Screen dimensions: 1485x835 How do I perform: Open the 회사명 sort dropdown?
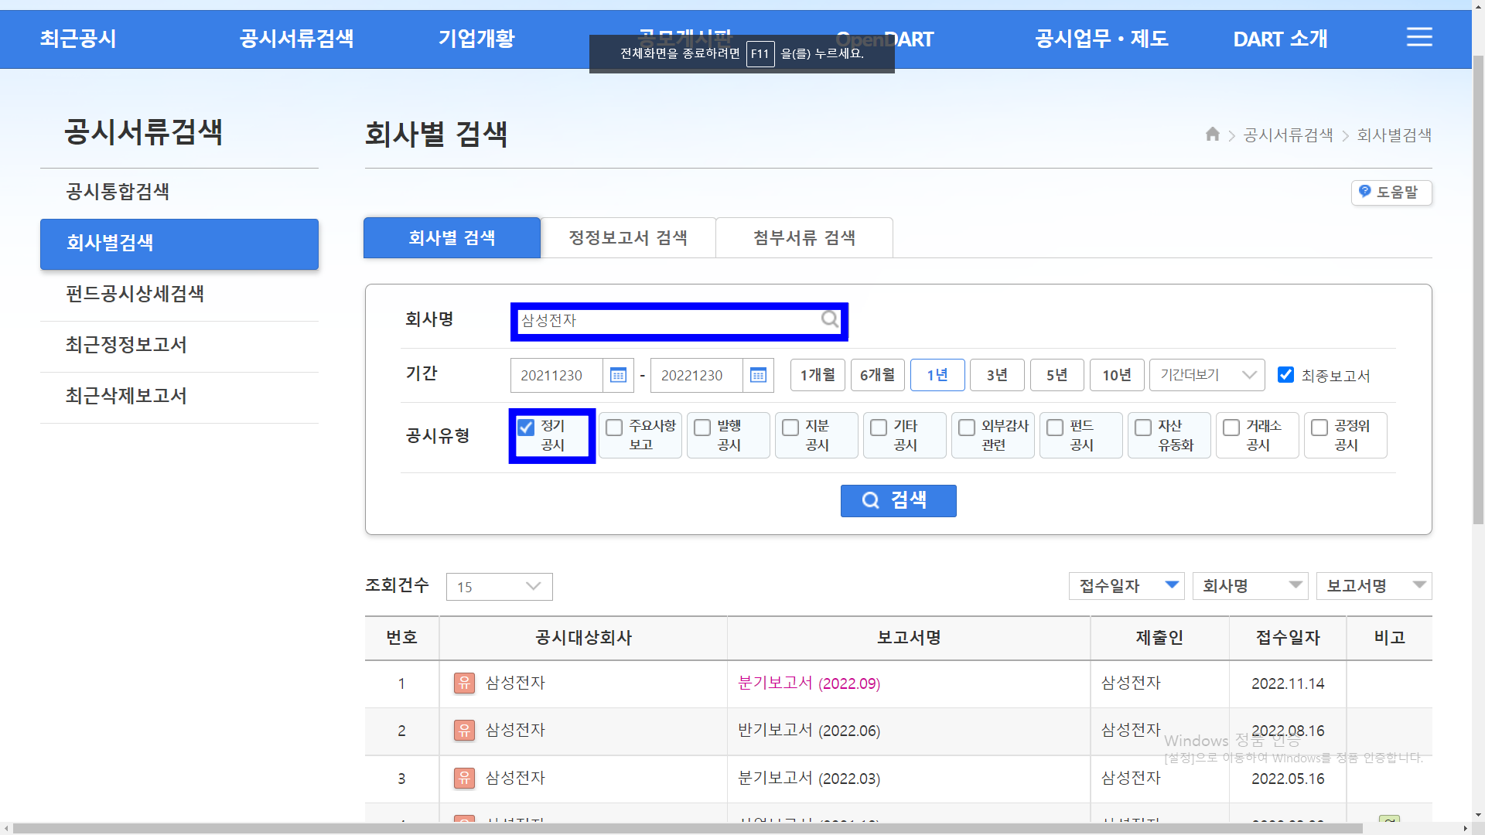pos(1251,586)
